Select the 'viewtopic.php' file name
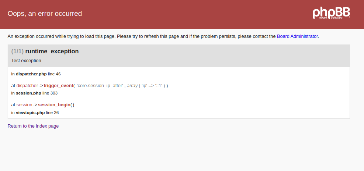This screenshot has height=171, width=364. click(30, 113)
